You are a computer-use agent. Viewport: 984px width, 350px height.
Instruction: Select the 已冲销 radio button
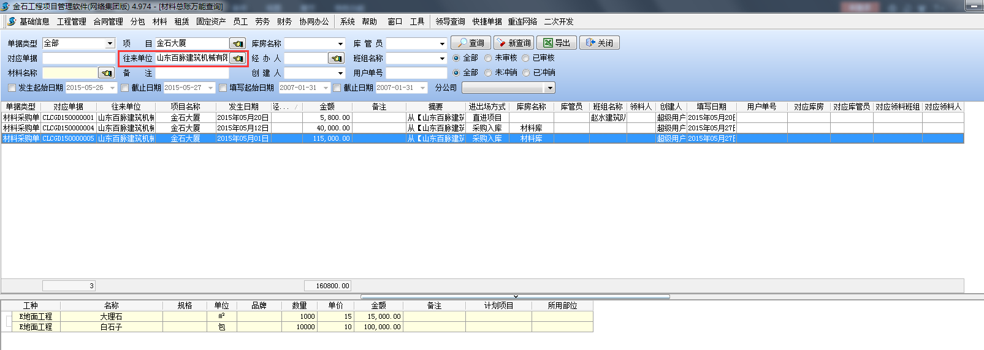click(526, 73)
